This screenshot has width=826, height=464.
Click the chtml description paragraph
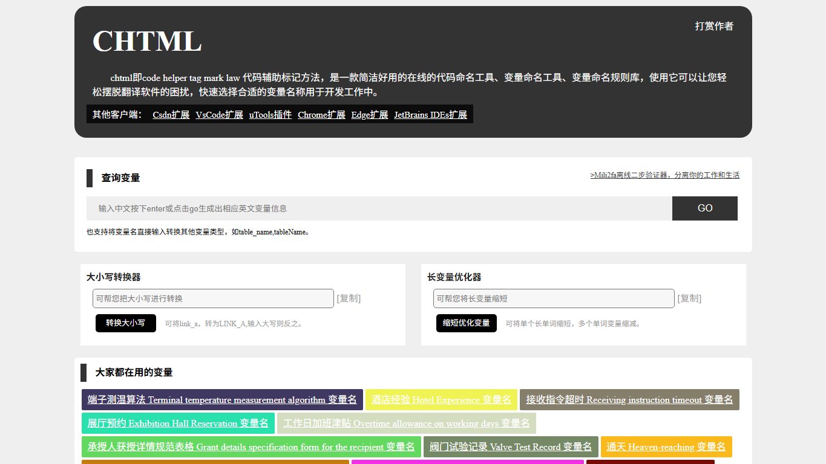pyautogui.click(x=410, y=85)
